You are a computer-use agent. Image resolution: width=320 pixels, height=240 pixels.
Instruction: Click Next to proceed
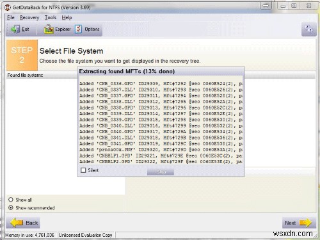click(298, 223)
